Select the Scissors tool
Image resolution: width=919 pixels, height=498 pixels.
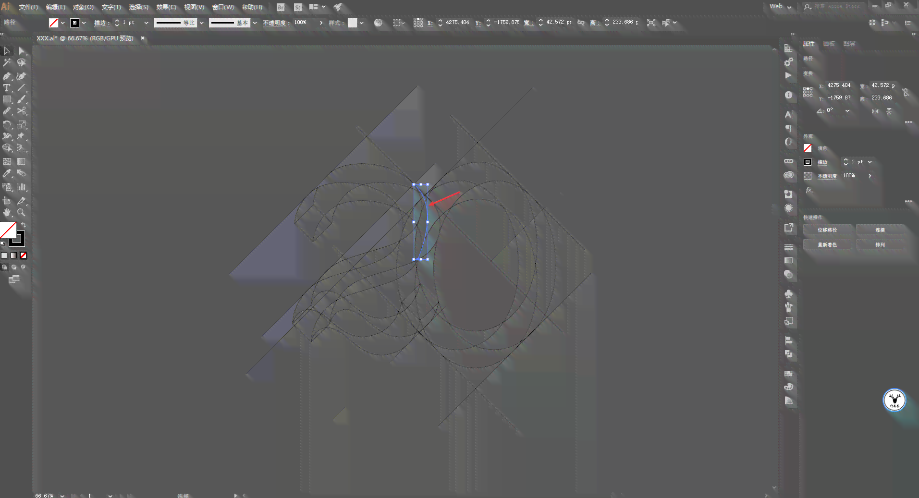click(x=22, y=111)
